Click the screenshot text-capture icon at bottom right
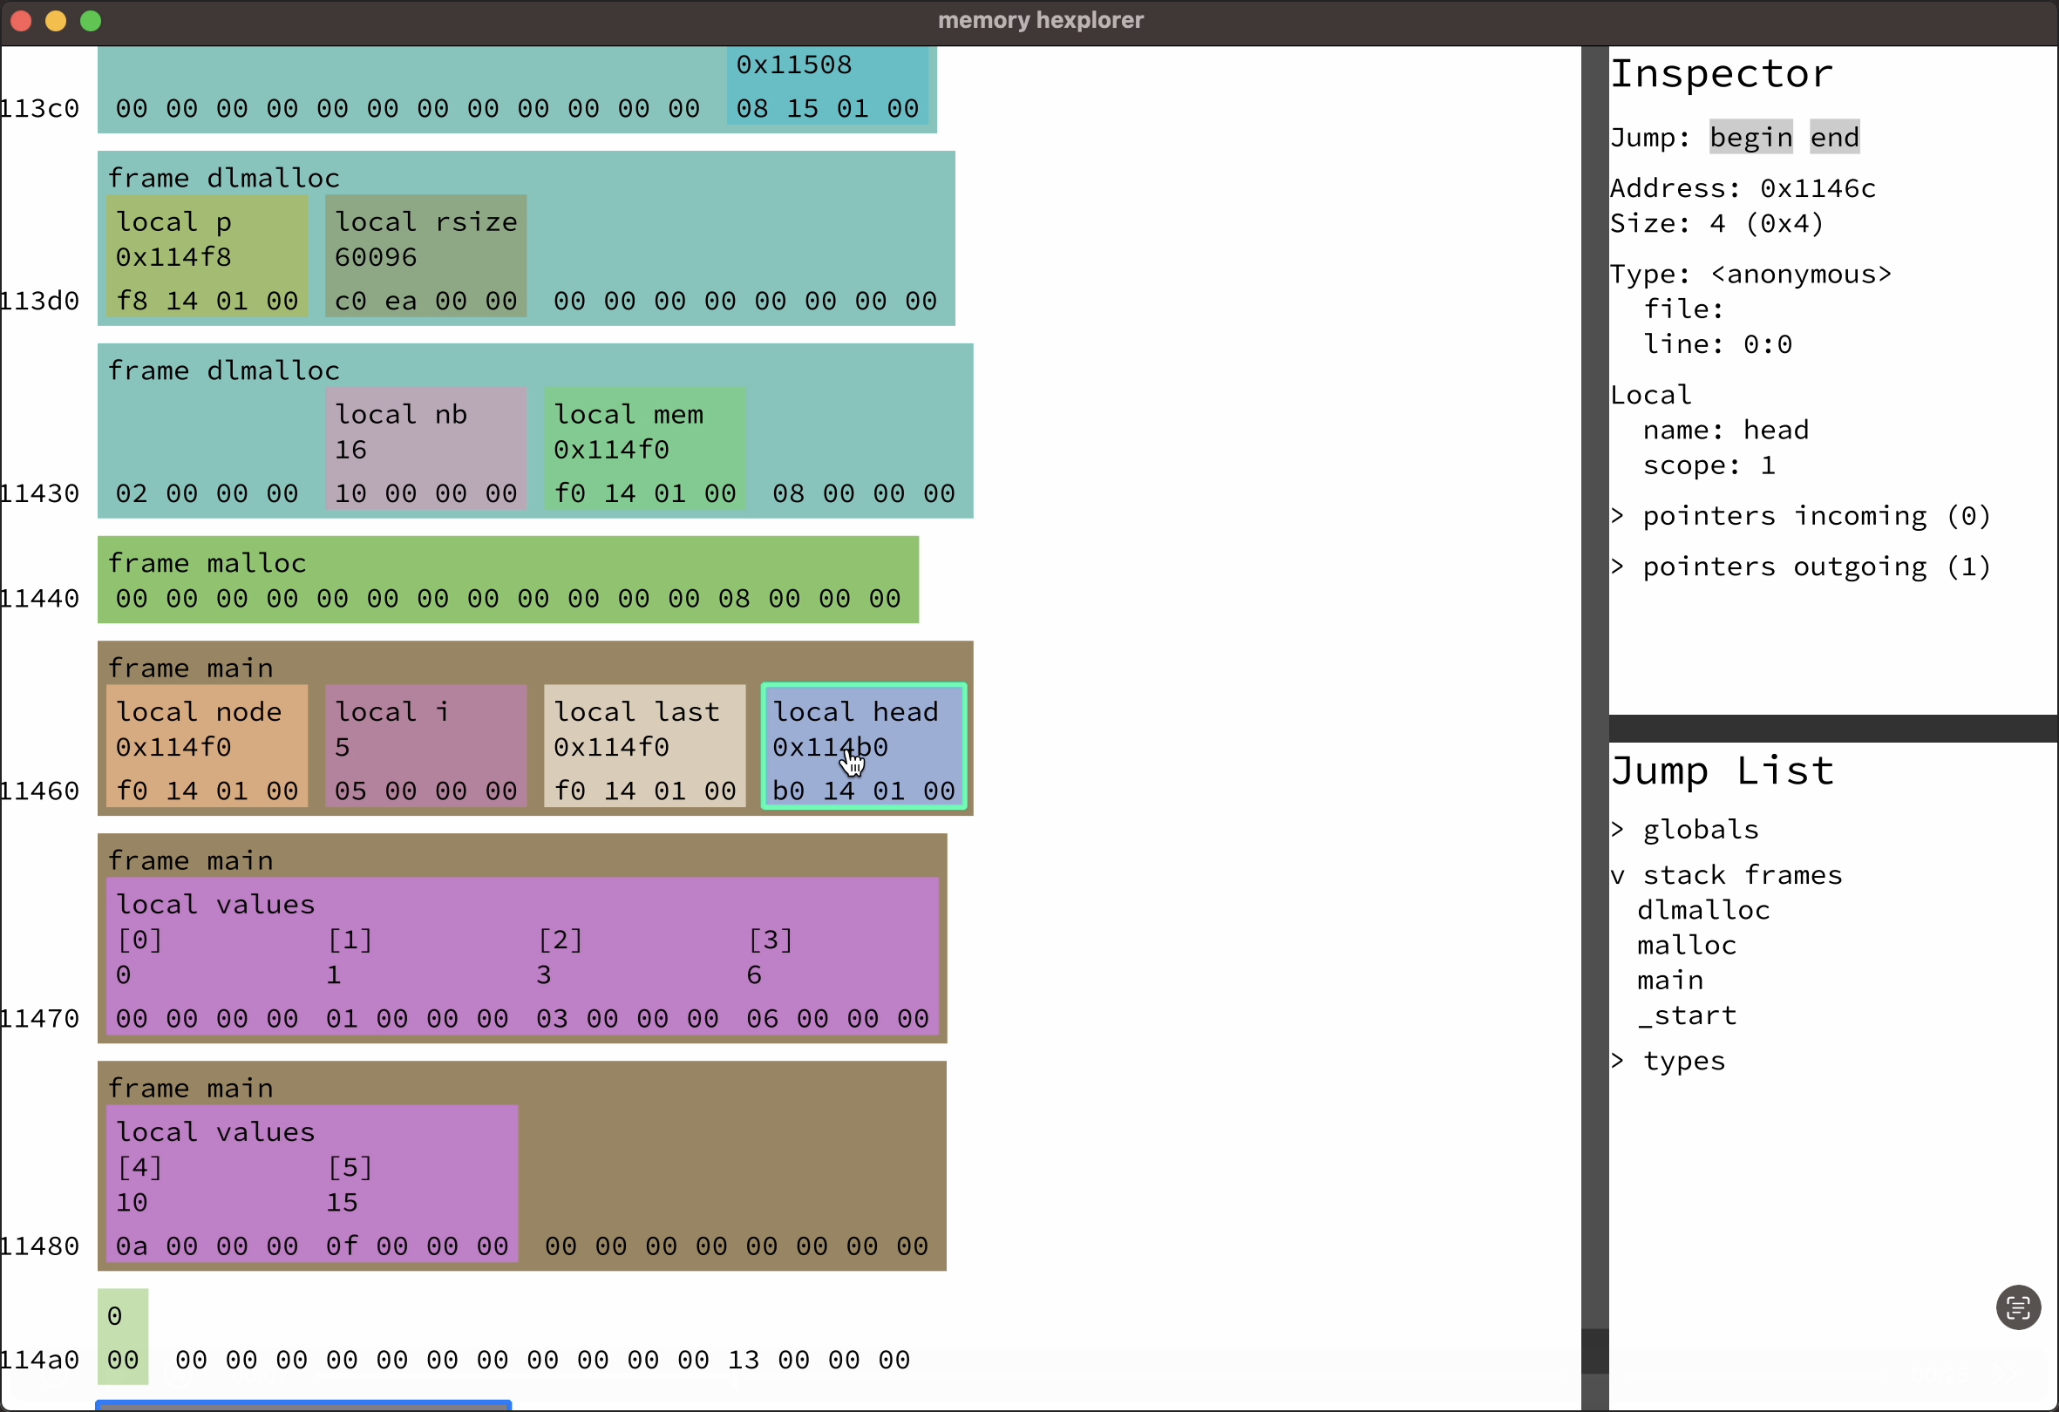 point(2017,1307)
